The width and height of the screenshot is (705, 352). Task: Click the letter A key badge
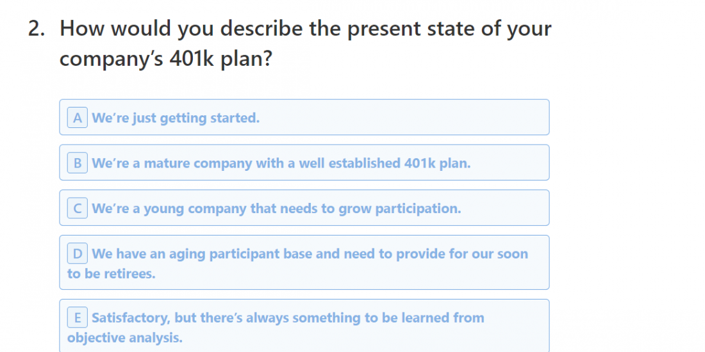coord(77,118)
